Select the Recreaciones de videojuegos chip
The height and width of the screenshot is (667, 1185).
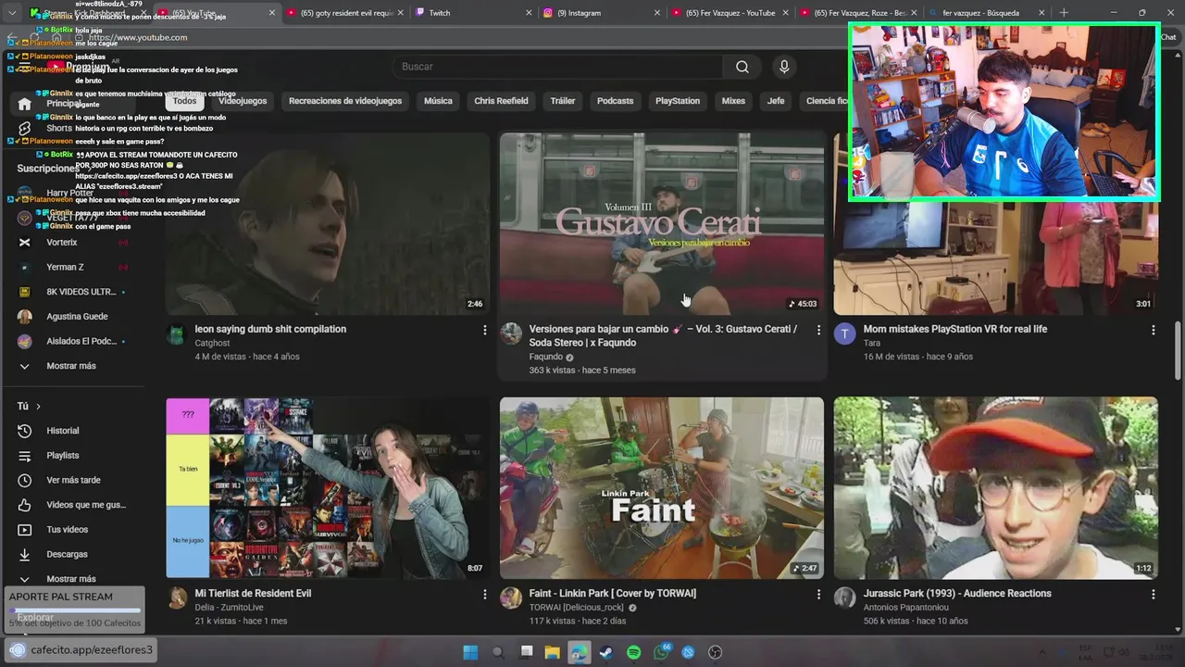[345, 101]
